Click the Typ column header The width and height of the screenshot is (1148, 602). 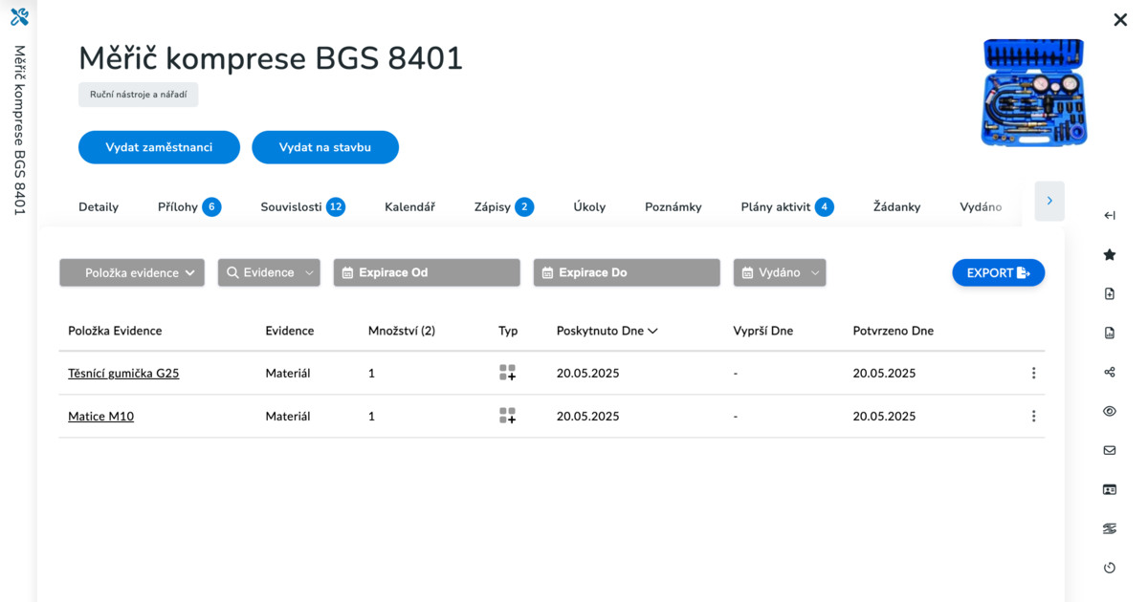[x=508, y=331]
